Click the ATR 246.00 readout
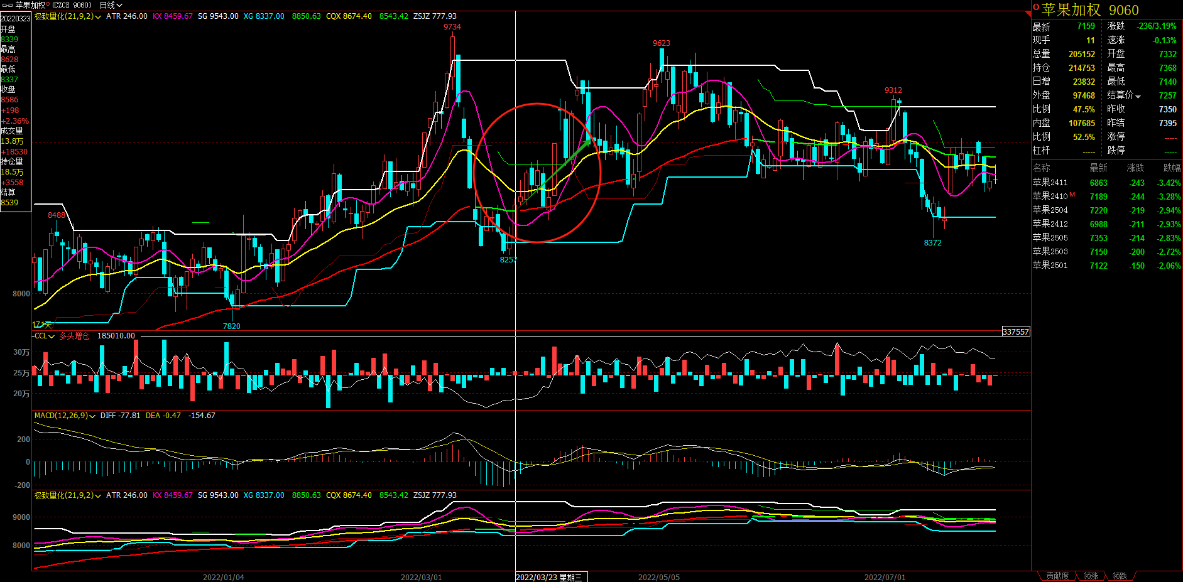Image resolution: width=1183 pixels, height=582 pixels. [127, 16]
